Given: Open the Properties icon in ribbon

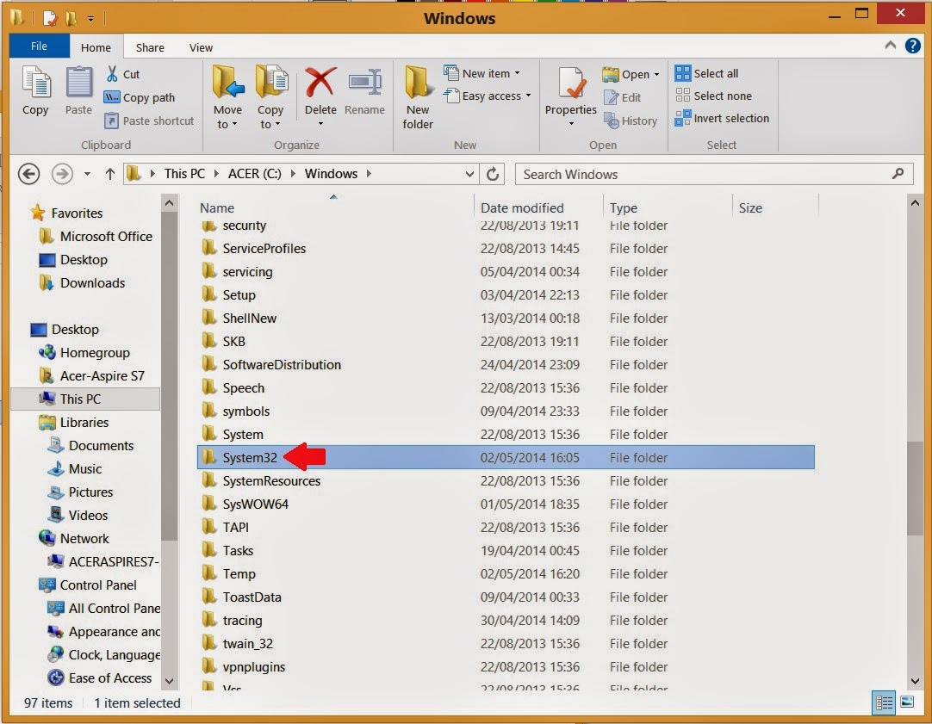Looking at the screenshot, I should tap(571, 83).
